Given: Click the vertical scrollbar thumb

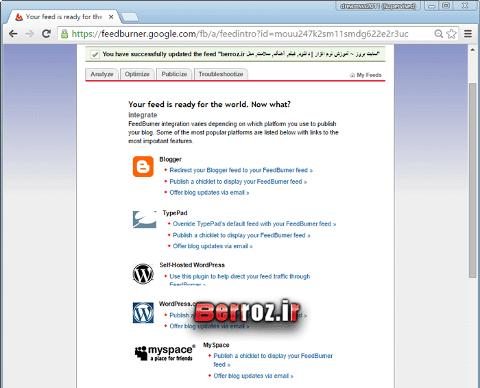Looking at the screenshot, I should 472,180.
